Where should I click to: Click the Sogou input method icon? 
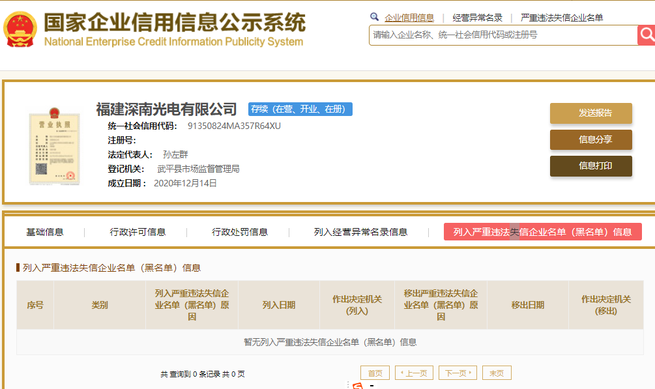click(x=358, y=385)
